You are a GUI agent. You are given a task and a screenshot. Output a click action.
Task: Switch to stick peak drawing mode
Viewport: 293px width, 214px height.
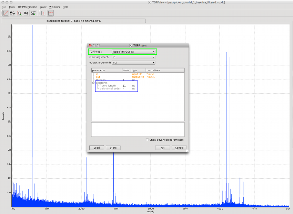[x=43, y=13]
